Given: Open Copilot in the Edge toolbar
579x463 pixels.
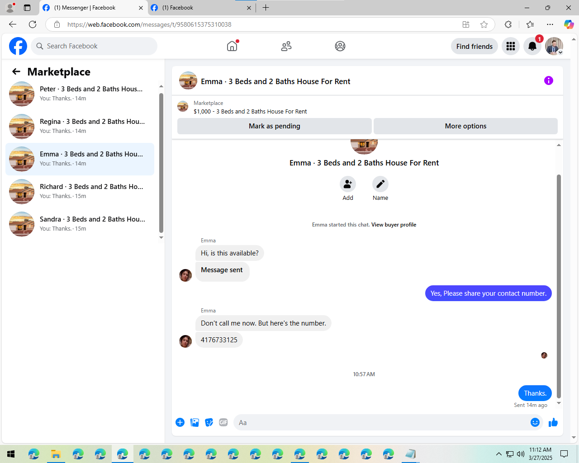Looking at the screenshot, I should click(x=569, y=24).
